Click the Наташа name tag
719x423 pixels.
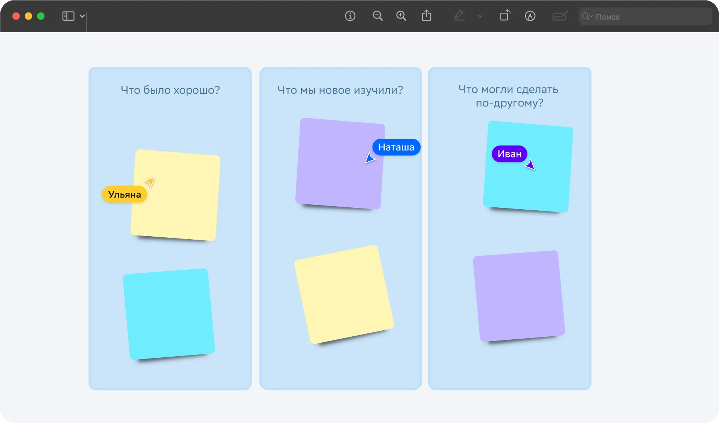396,147
